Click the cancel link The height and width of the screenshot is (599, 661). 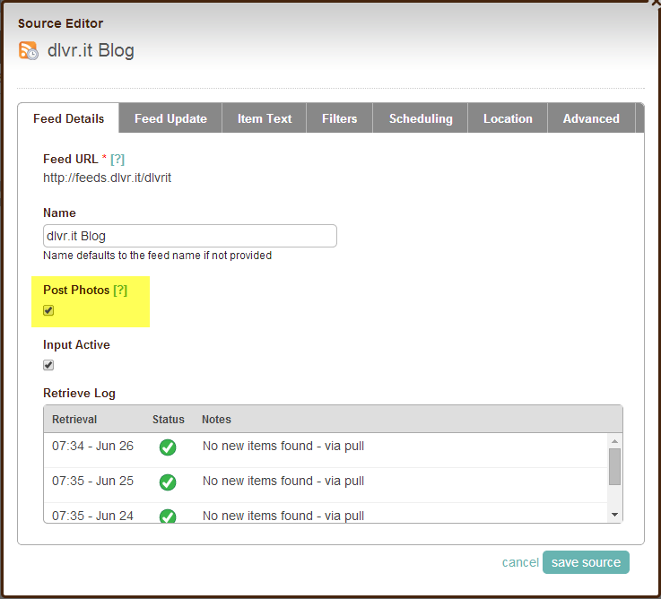tap(520, 562)
